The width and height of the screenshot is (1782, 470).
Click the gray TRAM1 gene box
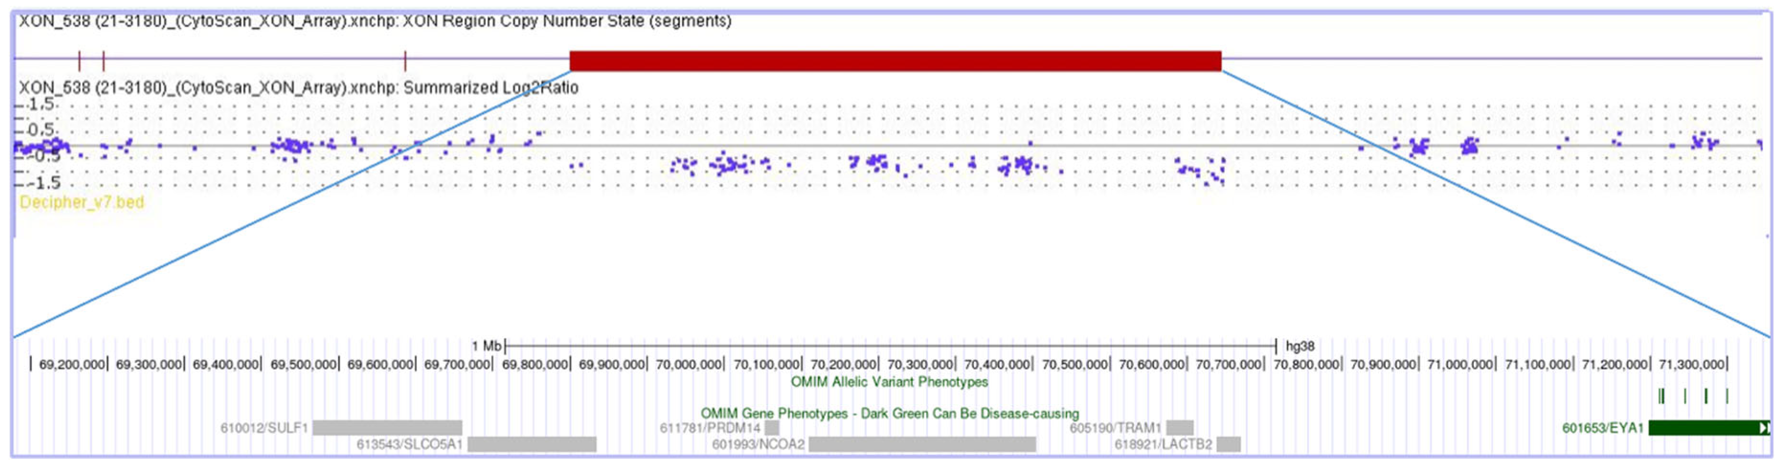pyautogui.click(x=1179, y=428)
